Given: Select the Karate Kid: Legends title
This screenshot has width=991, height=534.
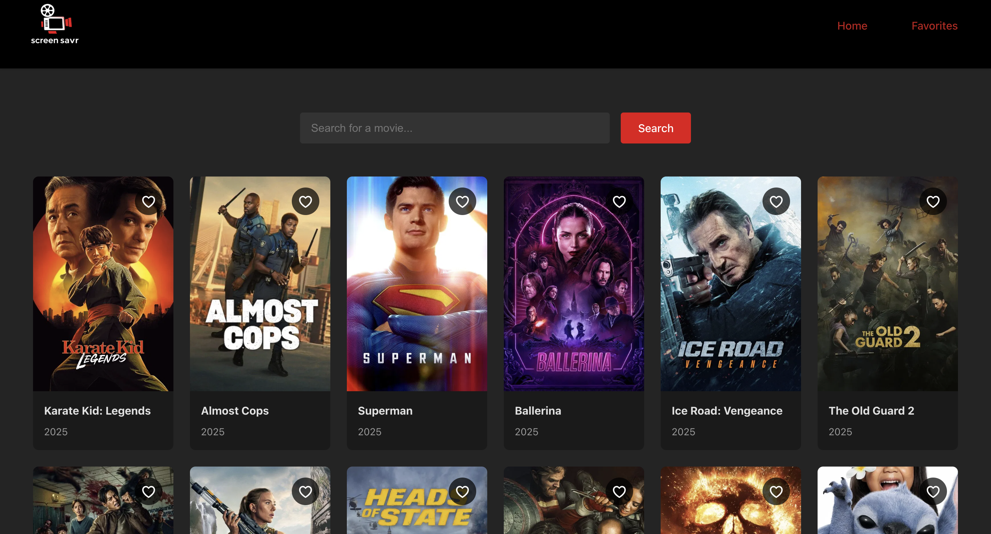Looking at the screenshot, I should 97,410.
